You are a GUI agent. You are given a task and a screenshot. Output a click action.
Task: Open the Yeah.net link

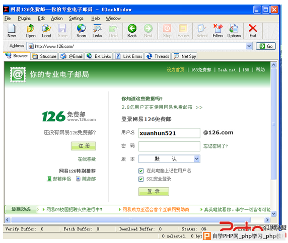tap(227, 70)
